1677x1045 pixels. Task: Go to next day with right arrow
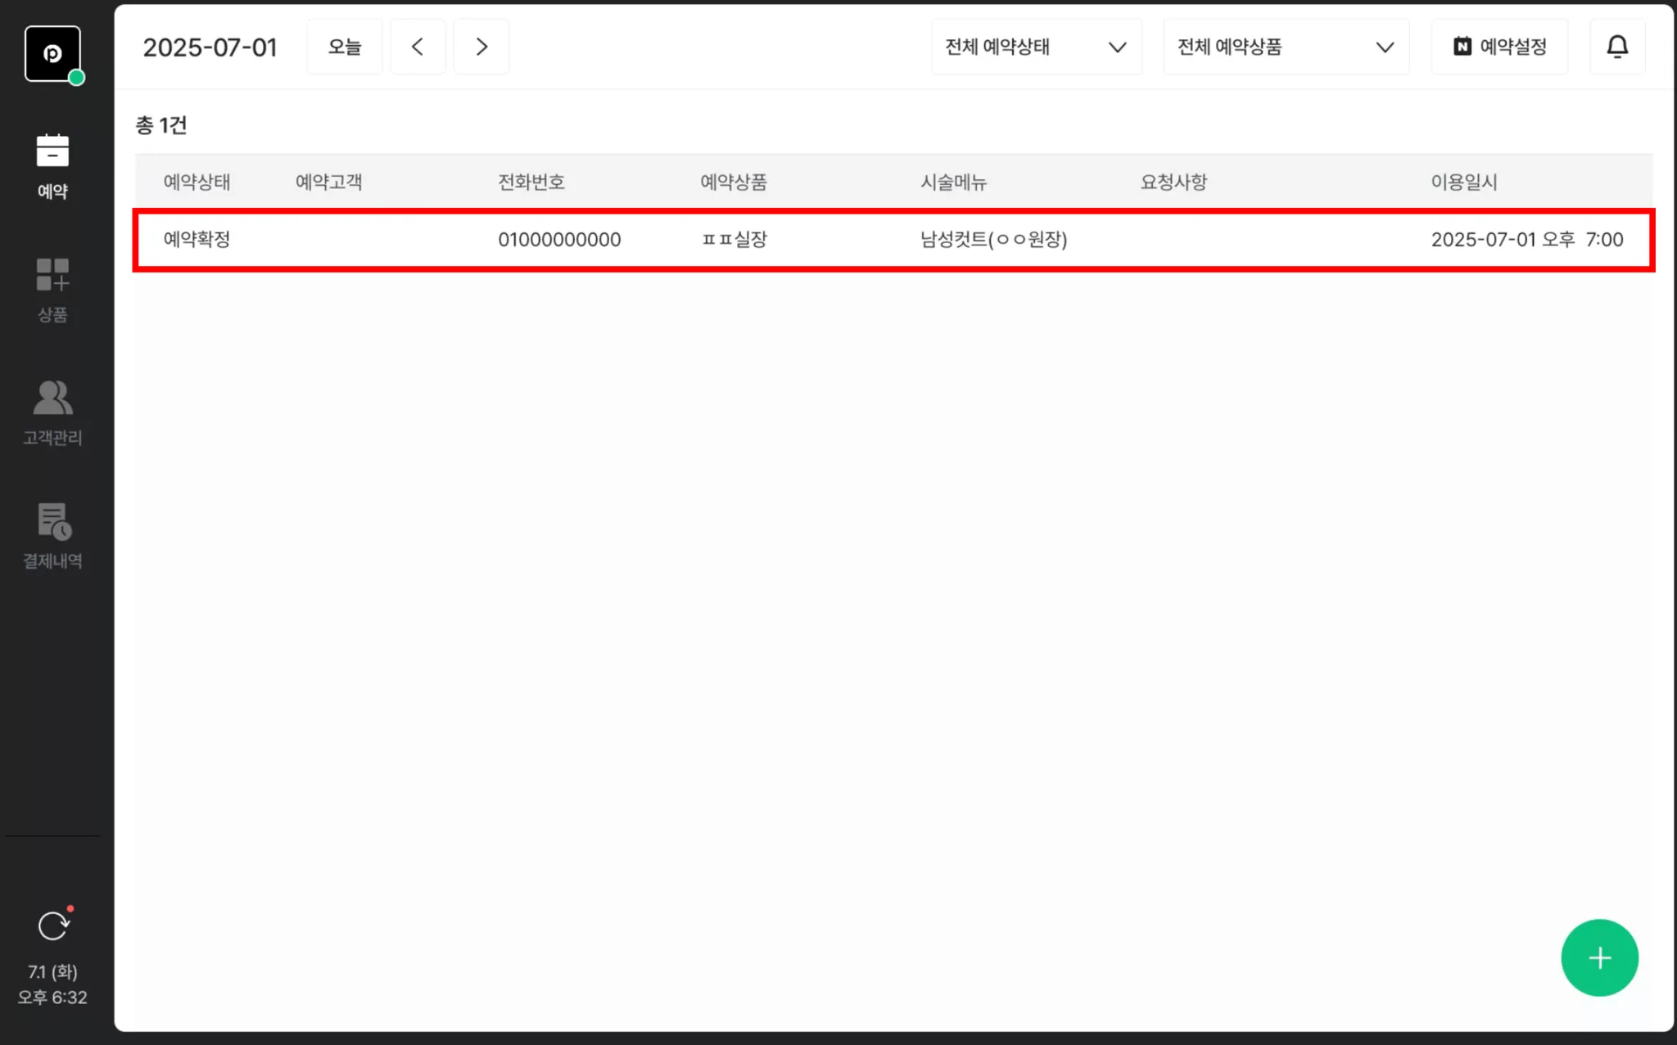point(481,47)
